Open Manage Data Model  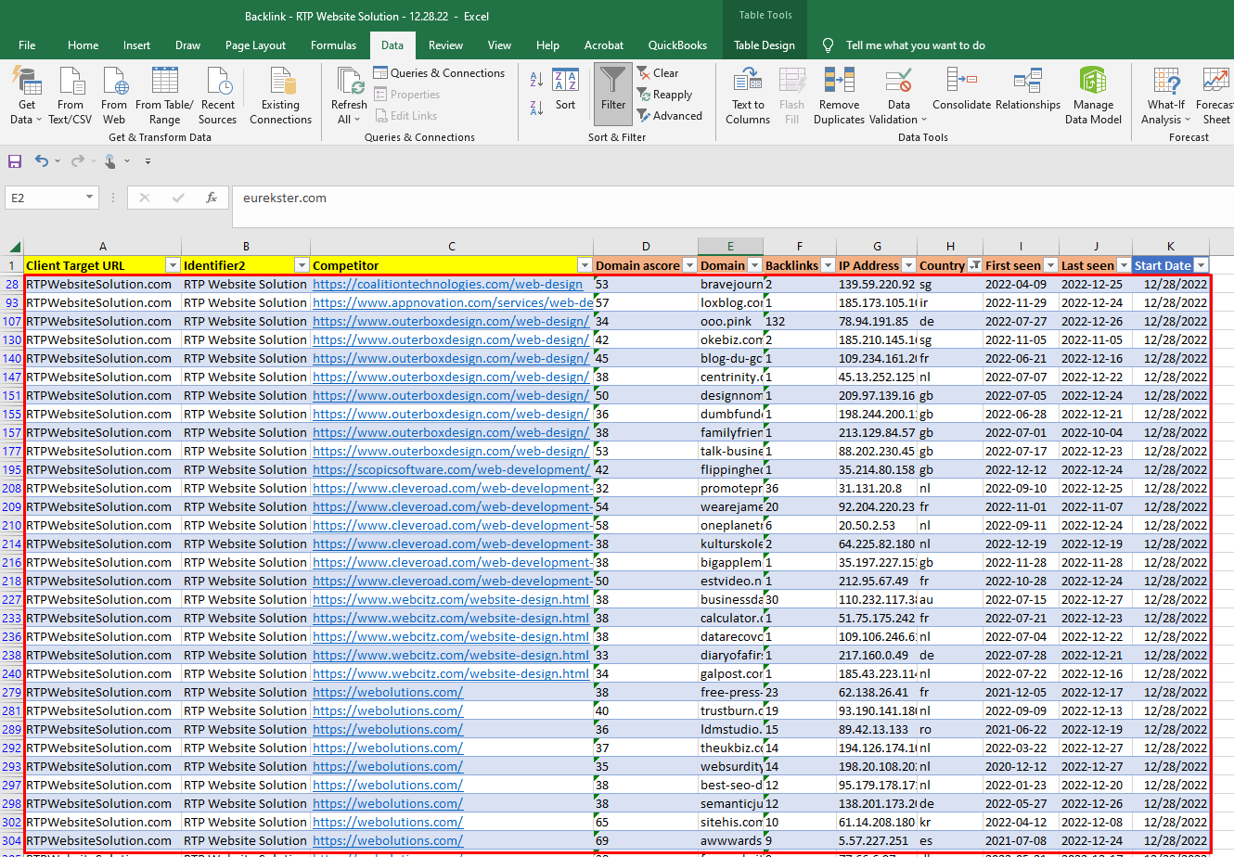1093,96
